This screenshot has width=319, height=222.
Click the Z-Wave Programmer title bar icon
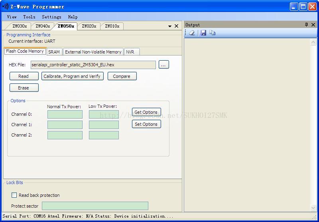5,7
